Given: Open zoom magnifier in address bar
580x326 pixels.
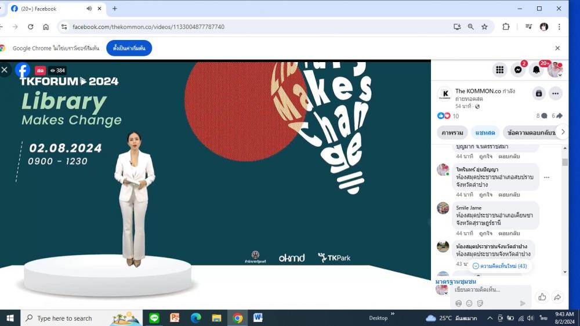Looking at the screenshot, I should click(471, 27).
